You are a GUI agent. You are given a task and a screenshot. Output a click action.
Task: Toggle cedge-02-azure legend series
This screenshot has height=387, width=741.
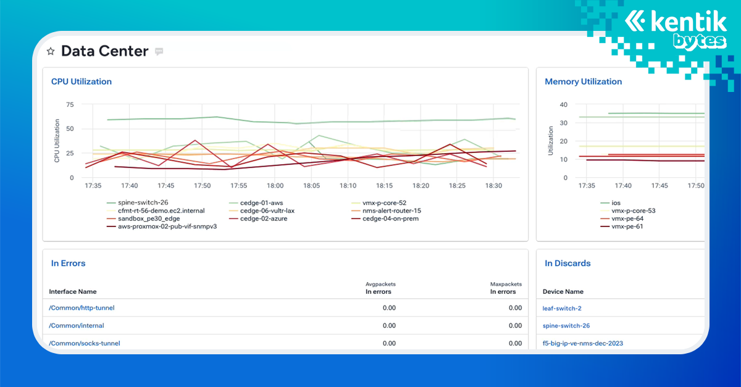point(257,218)
